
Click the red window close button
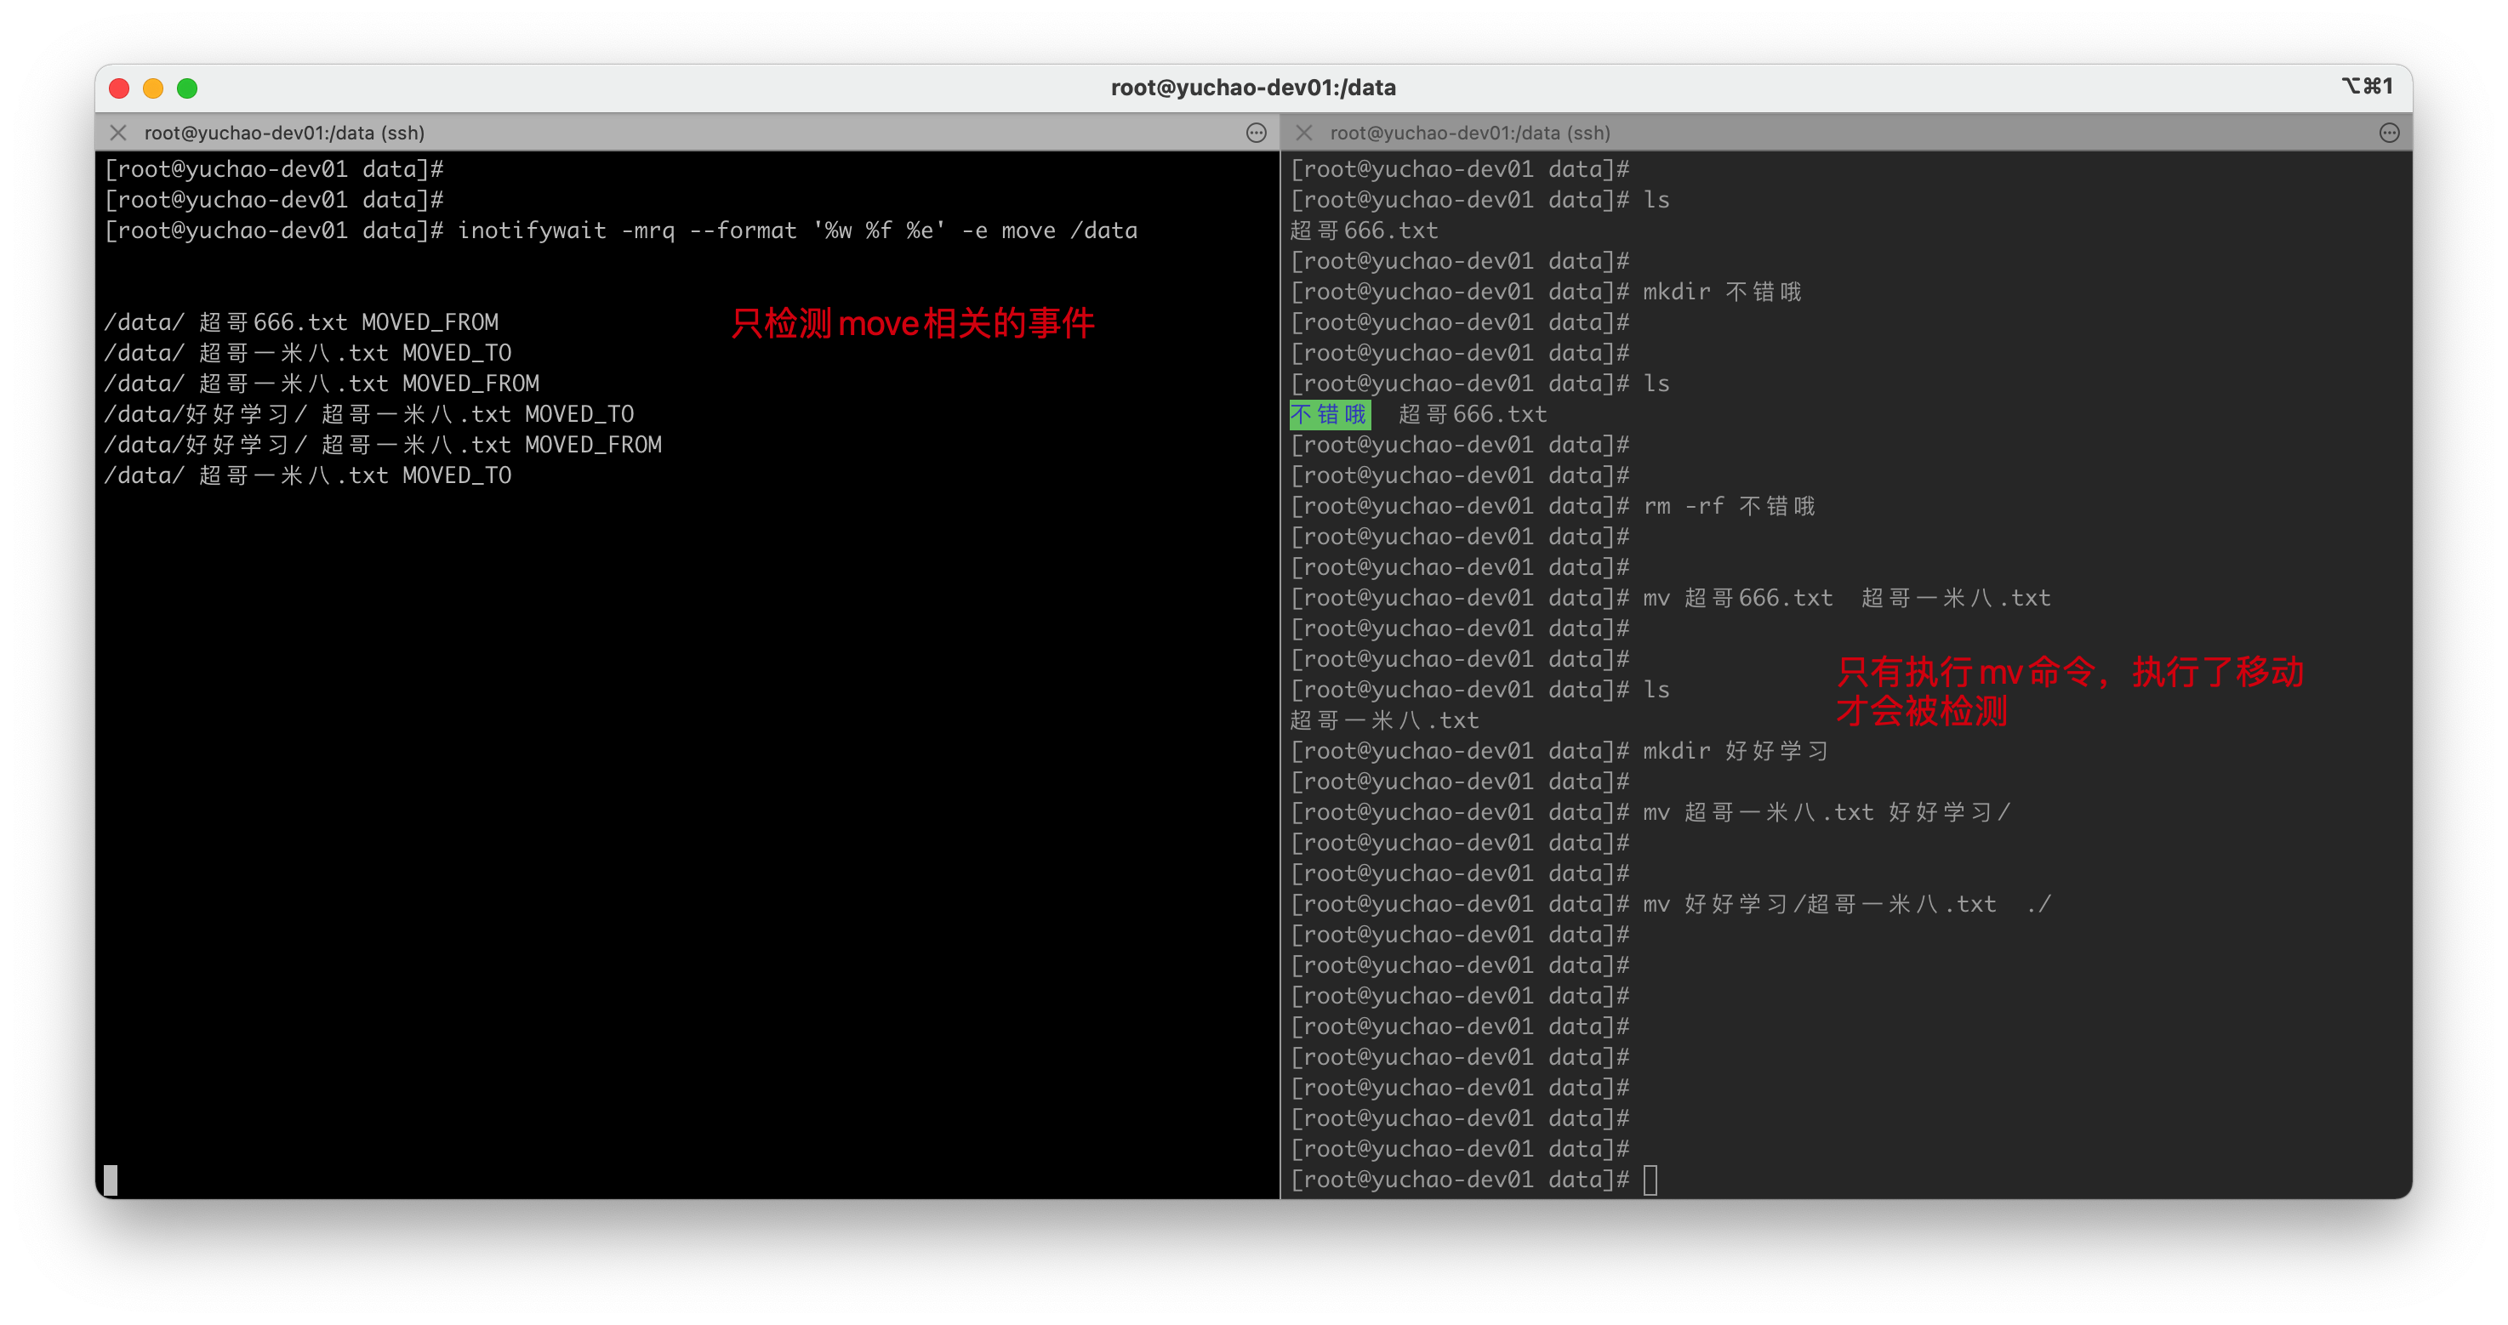coord(120,88)
